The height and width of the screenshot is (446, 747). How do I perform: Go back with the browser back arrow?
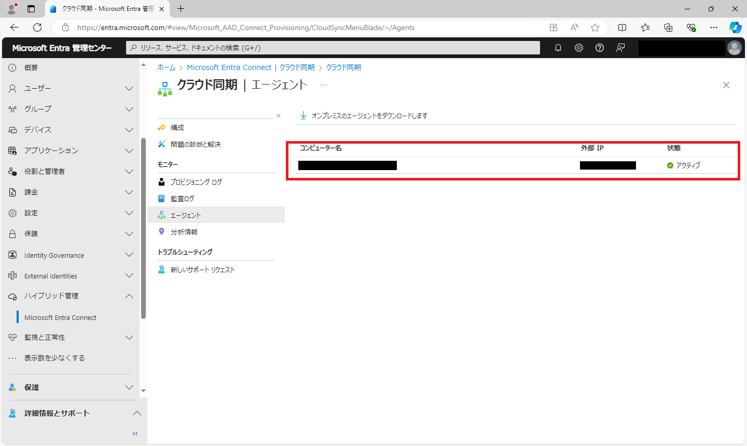pos(15,27)
